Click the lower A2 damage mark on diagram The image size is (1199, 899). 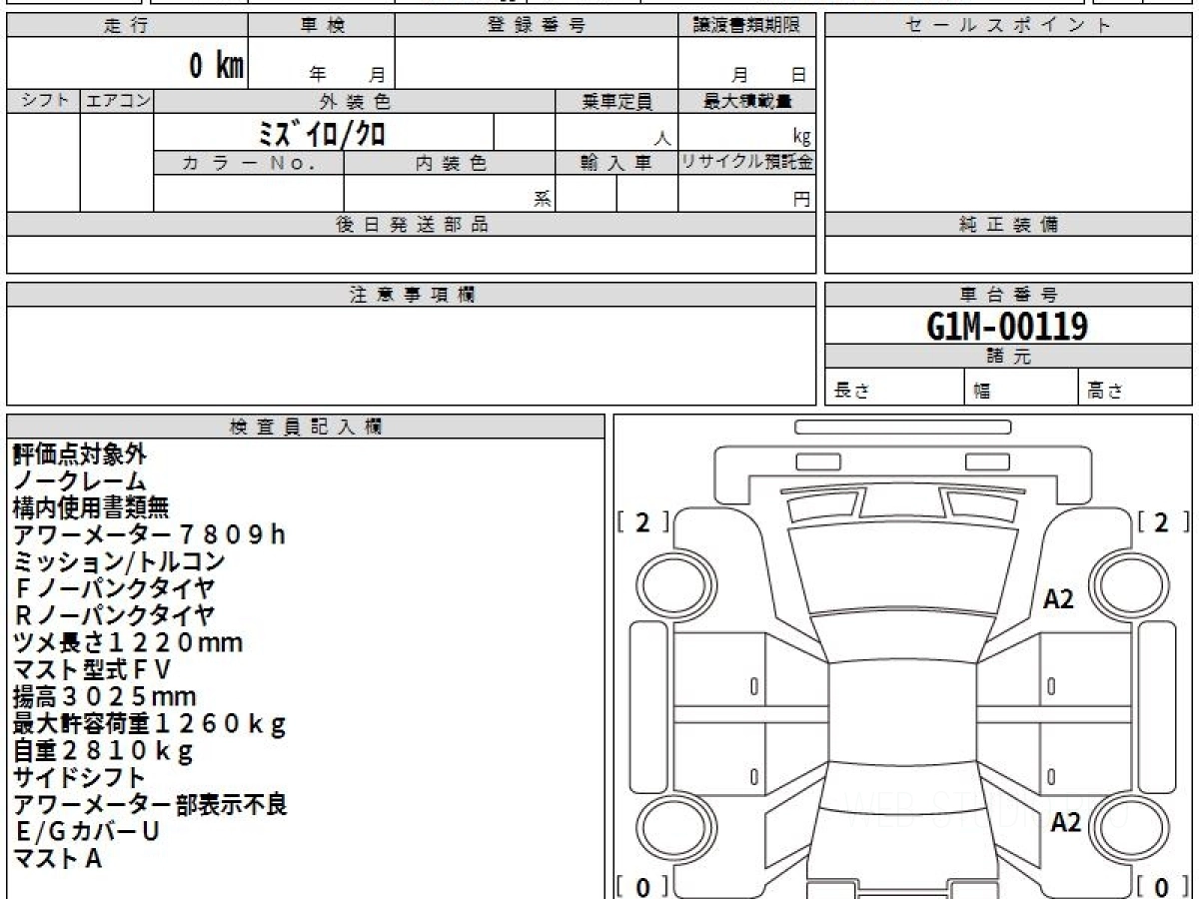1065,822
